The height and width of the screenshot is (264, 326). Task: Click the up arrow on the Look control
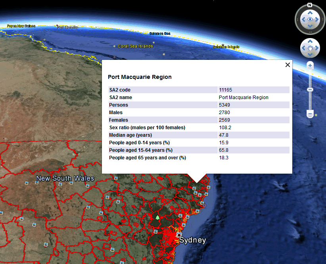[x=310, y=13]
